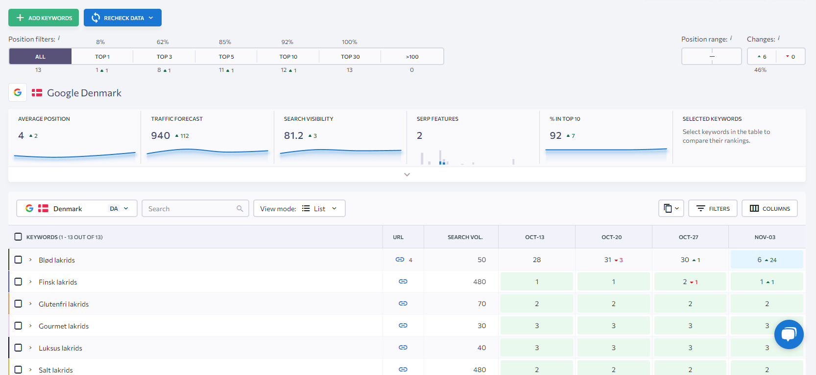
Task: Open the SERP Features chart card
Action: pos(473,137)
